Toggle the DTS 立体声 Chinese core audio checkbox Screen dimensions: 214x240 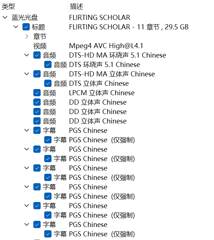(48, 83)
